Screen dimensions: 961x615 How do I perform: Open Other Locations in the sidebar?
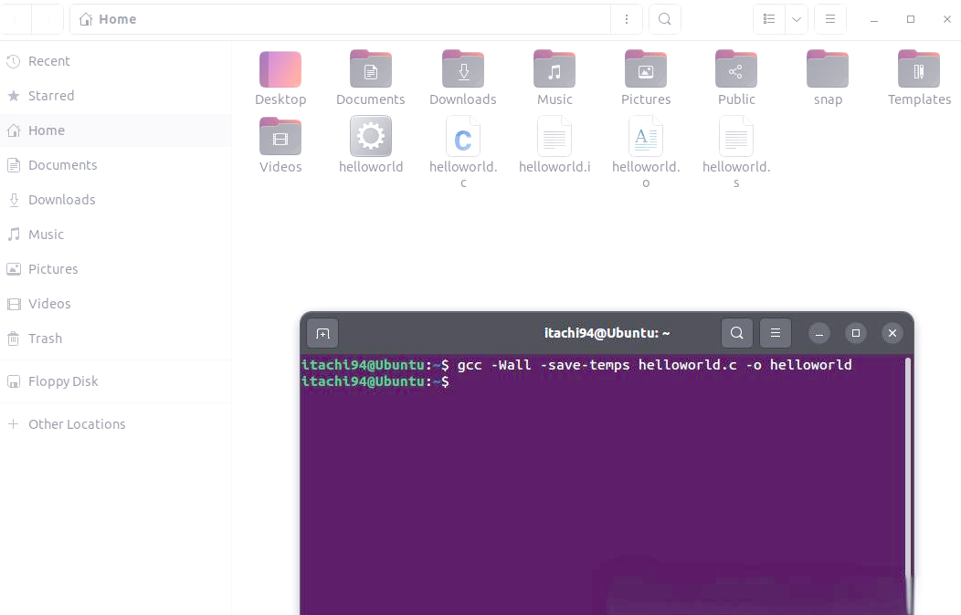click(x=116, y=424)
